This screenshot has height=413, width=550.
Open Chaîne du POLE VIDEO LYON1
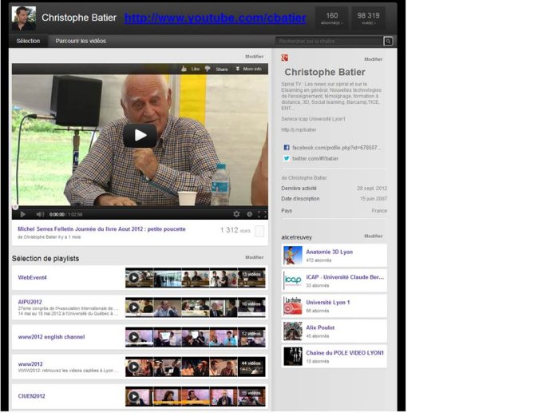345,353
